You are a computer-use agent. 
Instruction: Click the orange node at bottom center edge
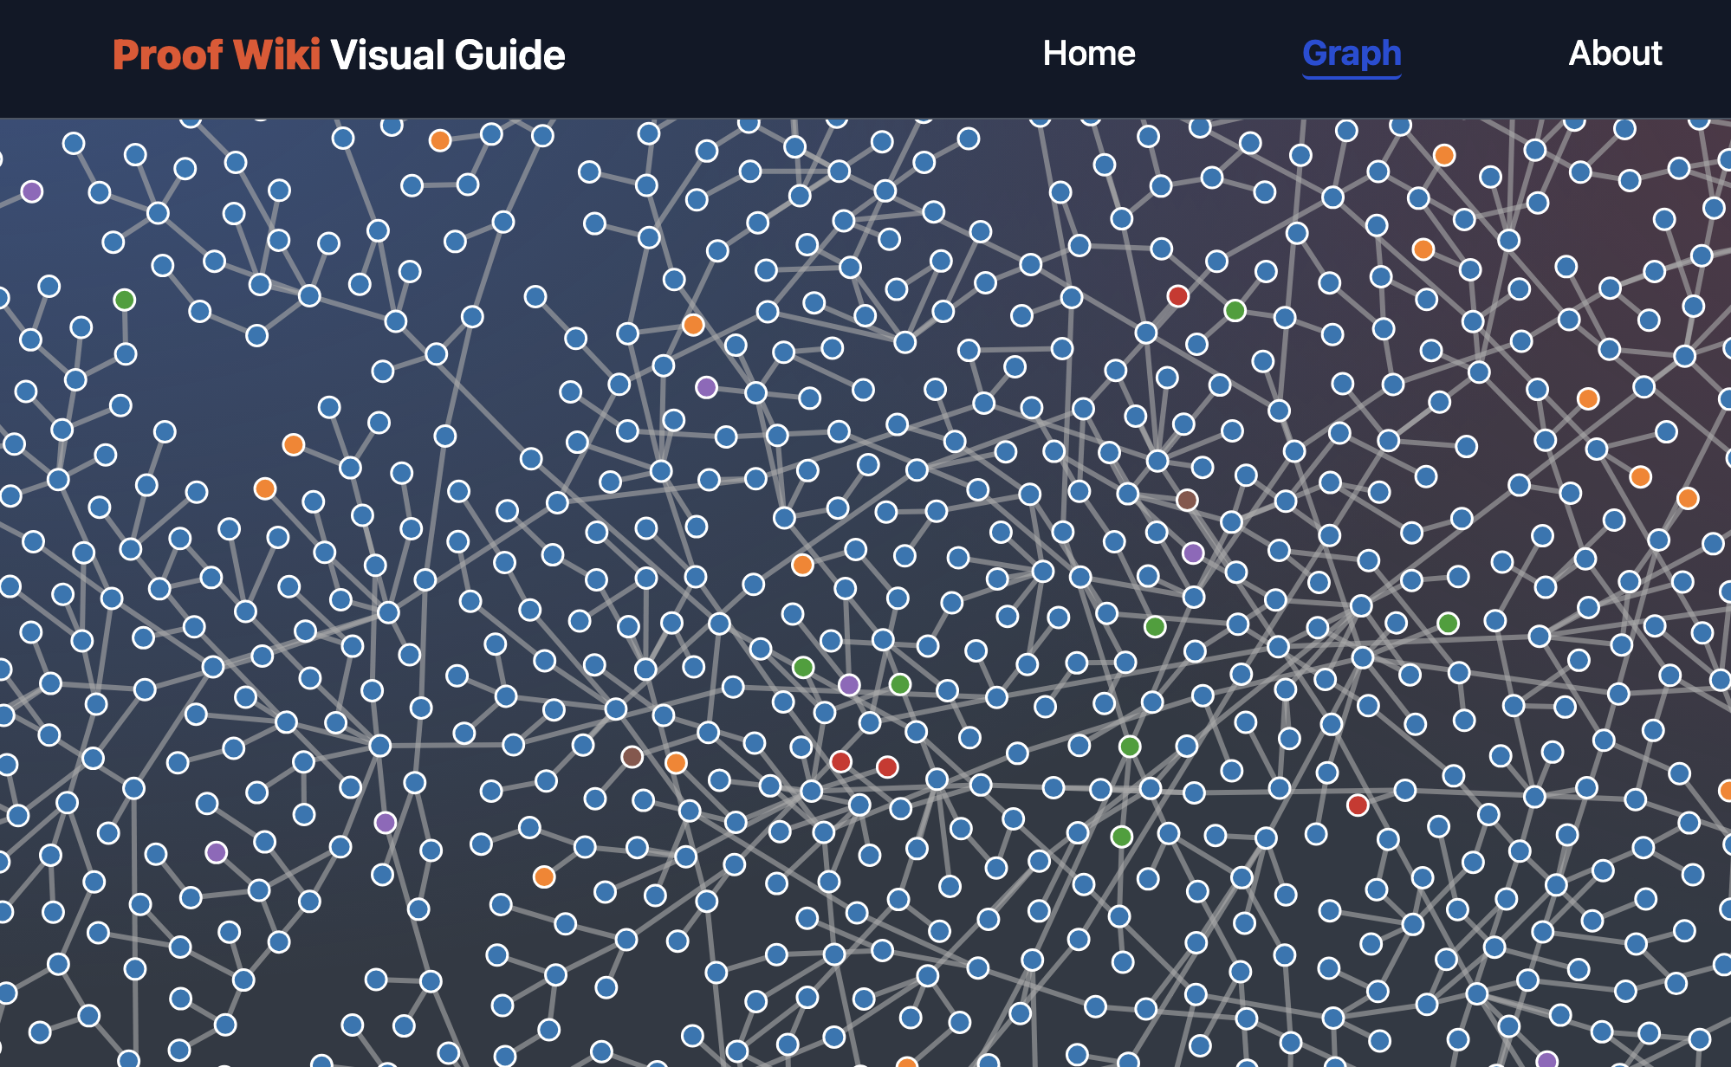pos(906,1064)
